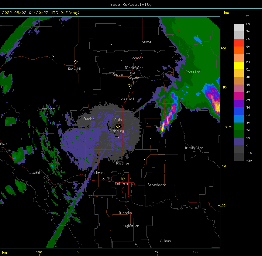Click the white plus marker northwest of Drumheller

[x=186, y=114]
